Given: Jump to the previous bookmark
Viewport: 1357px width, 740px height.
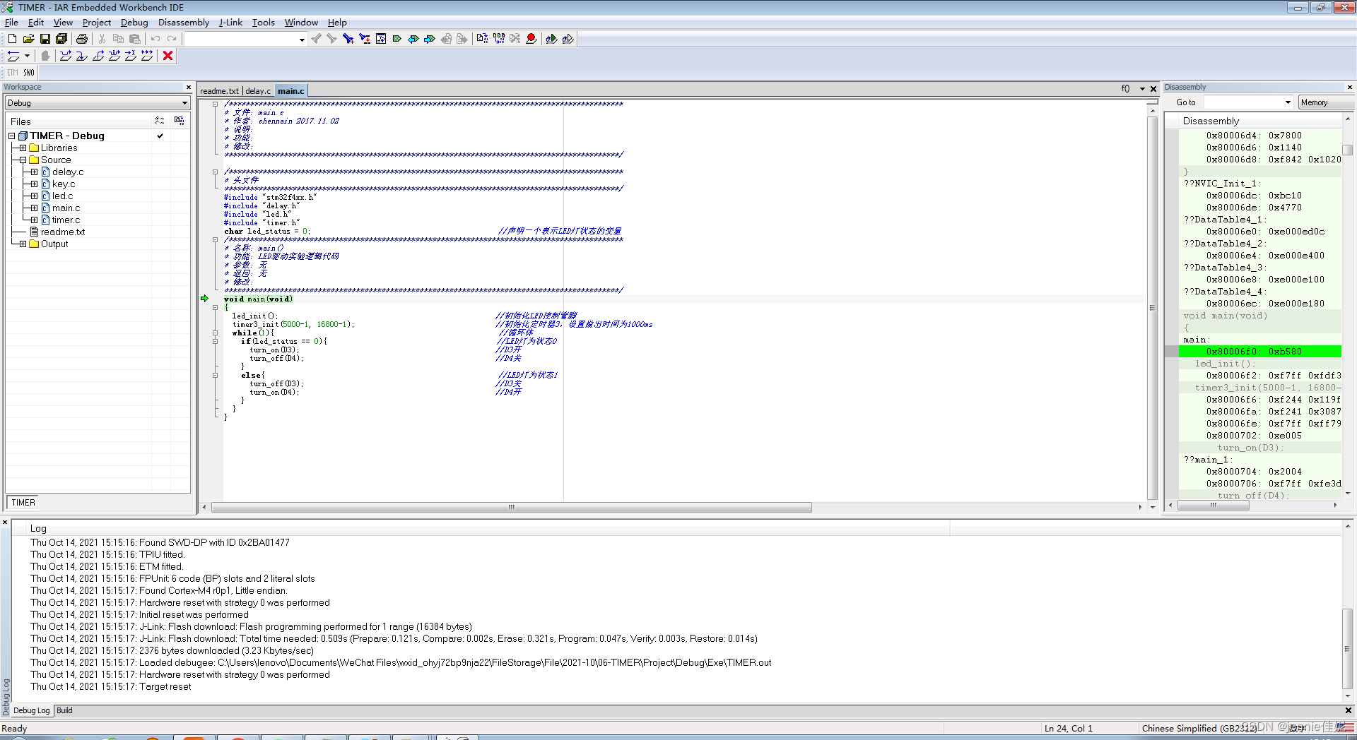Looking at the screenshot, I should pyautogui.click(x=413, y=39).
